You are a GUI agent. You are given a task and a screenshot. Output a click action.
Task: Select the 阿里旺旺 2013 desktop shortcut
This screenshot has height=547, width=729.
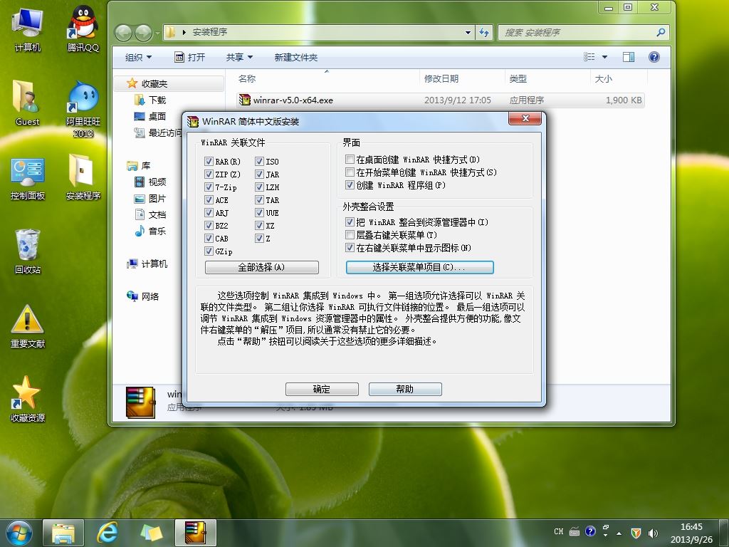(83, 108)
